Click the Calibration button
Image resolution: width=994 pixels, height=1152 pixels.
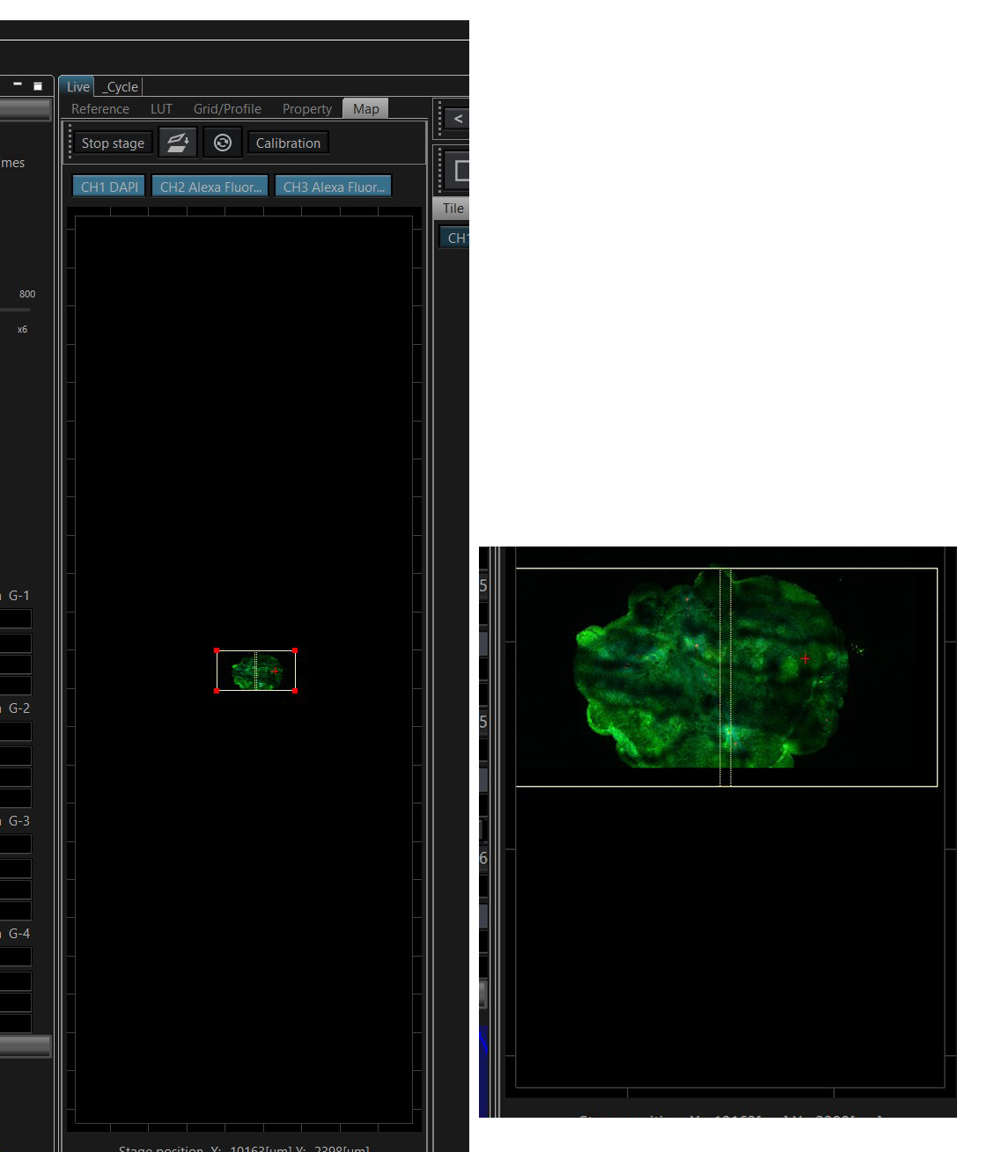click(x=288, y=143)
